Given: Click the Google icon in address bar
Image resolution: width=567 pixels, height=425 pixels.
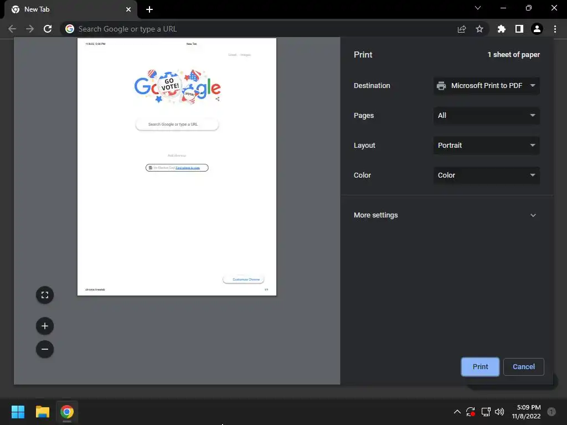Looking at the screenshot, I should (x=70, y=29).
